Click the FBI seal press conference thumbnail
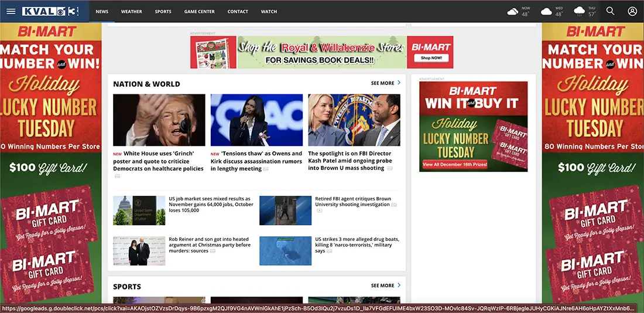This screenshot has width=644, height=313. point(354,120)
